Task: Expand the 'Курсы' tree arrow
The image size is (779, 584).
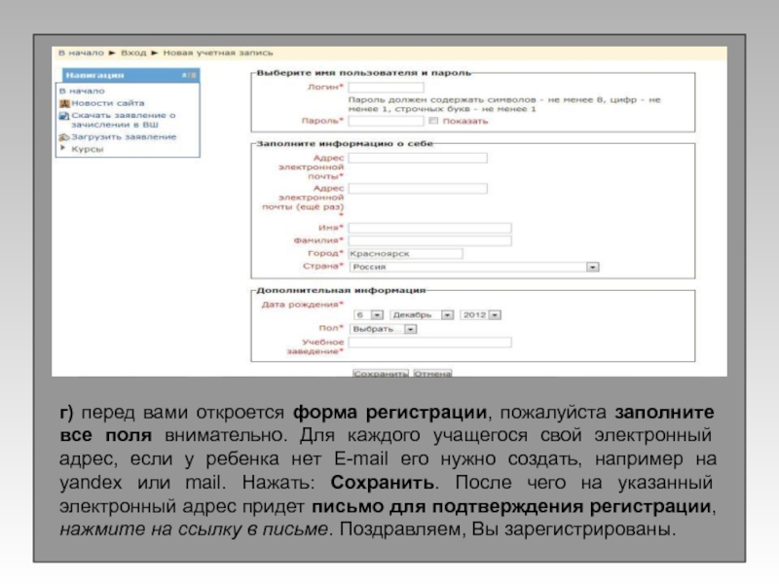Action: pyautogui.click(x=62, y=148)
